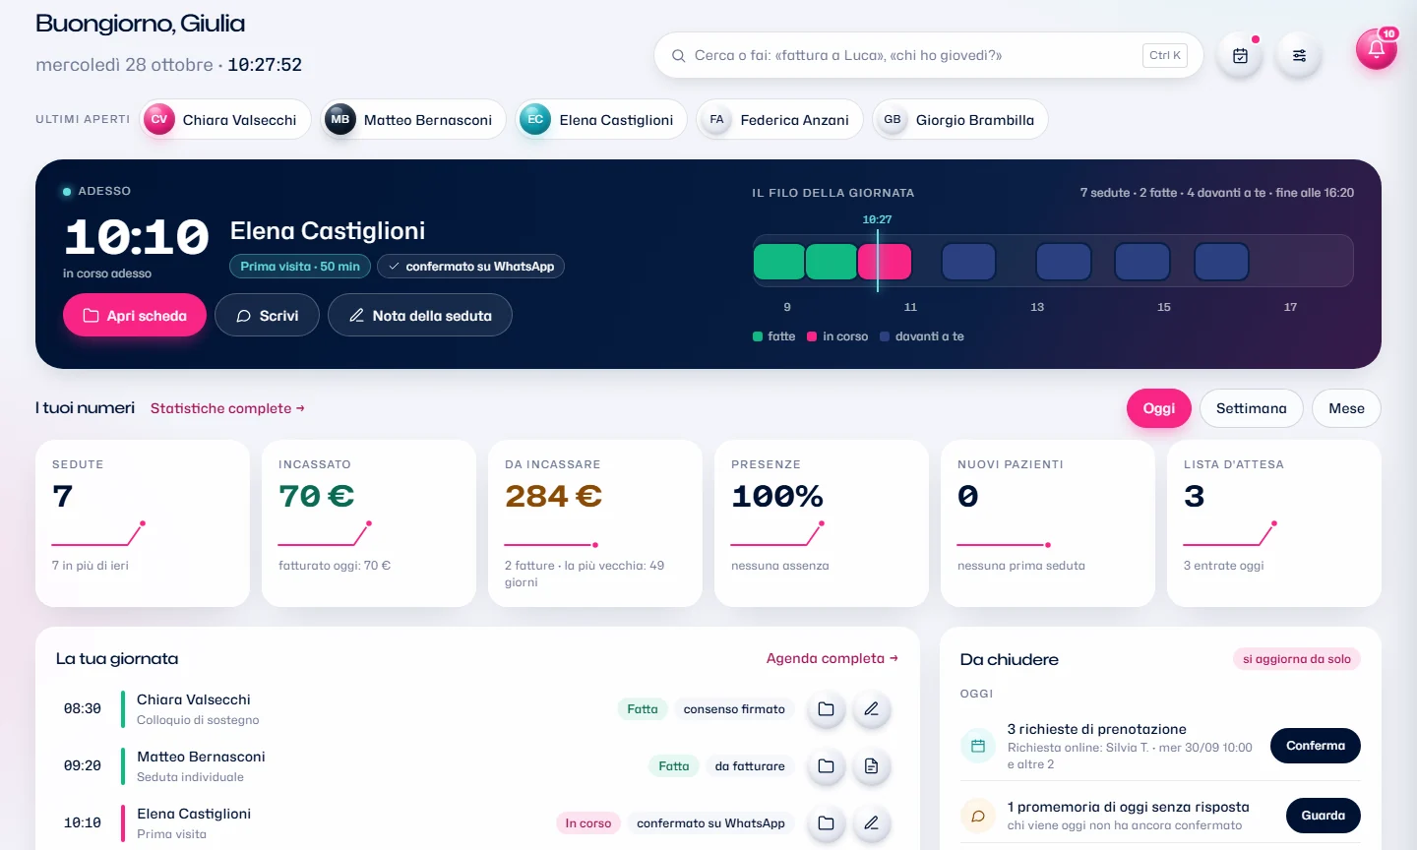Image resolution: width=1417 pixels, height=850 pixels.
Task: Click the GB avatar of Giorgio Brambilla
Action: [x=893, y=119]
